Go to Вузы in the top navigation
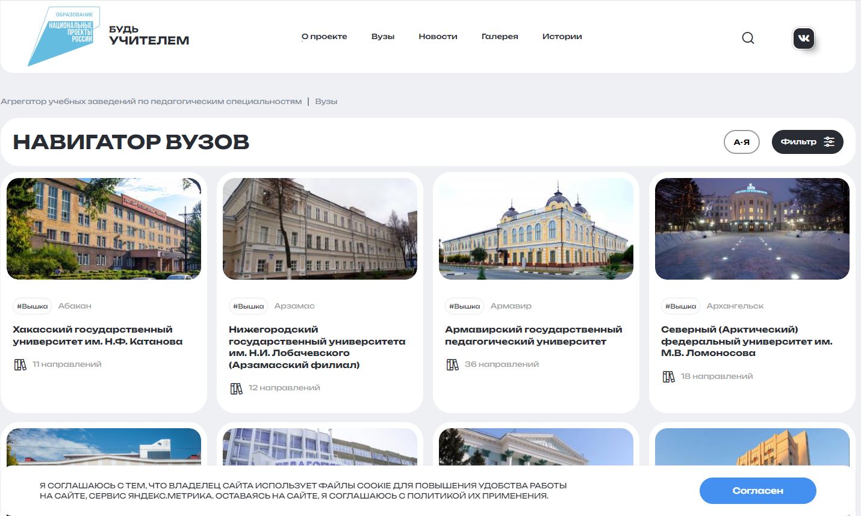The width and height of the screenshot is (861, 516). click(383, 37)
